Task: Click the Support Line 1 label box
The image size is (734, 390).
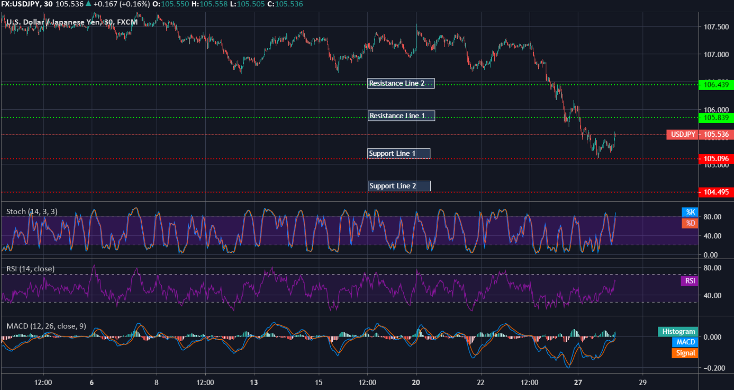Action: point(399,154)
